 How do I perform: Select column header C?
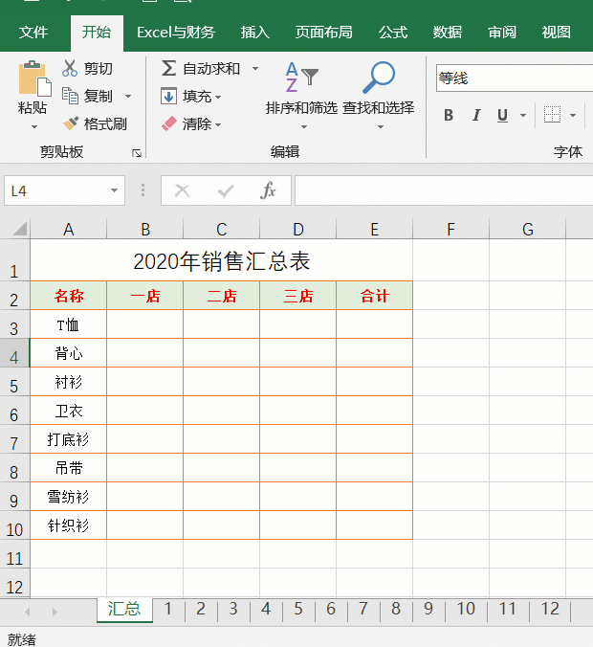222,229
